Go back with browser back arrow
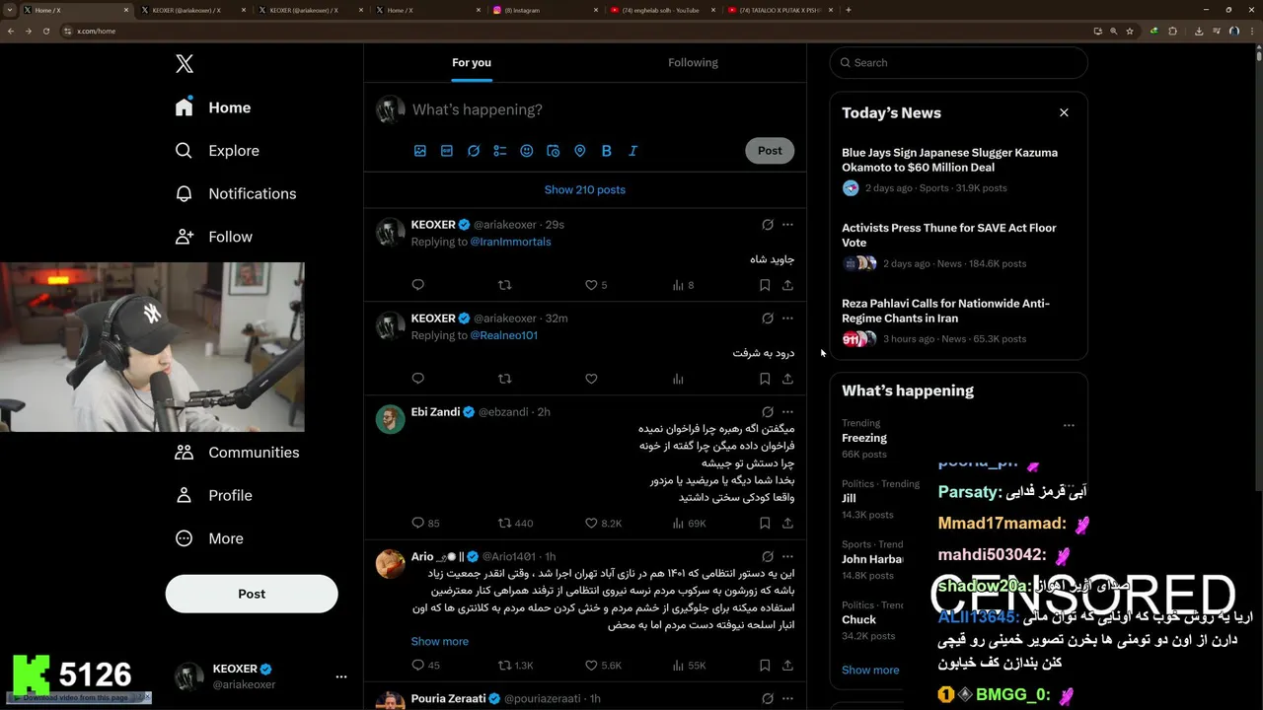Screen dimensions: 1263x710 coord(11,31)
